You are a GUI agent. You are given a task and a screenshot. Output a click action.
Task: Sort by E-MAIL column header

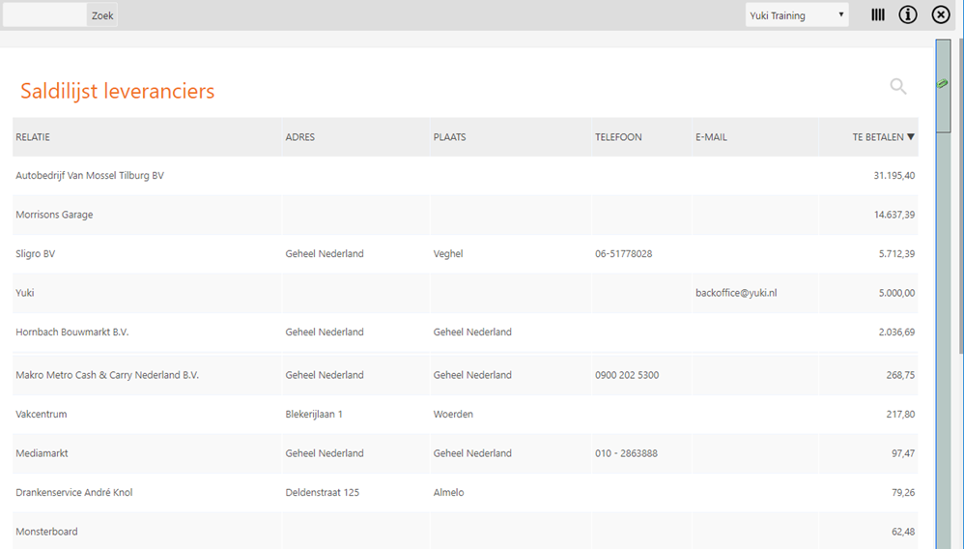click(711, 137)
